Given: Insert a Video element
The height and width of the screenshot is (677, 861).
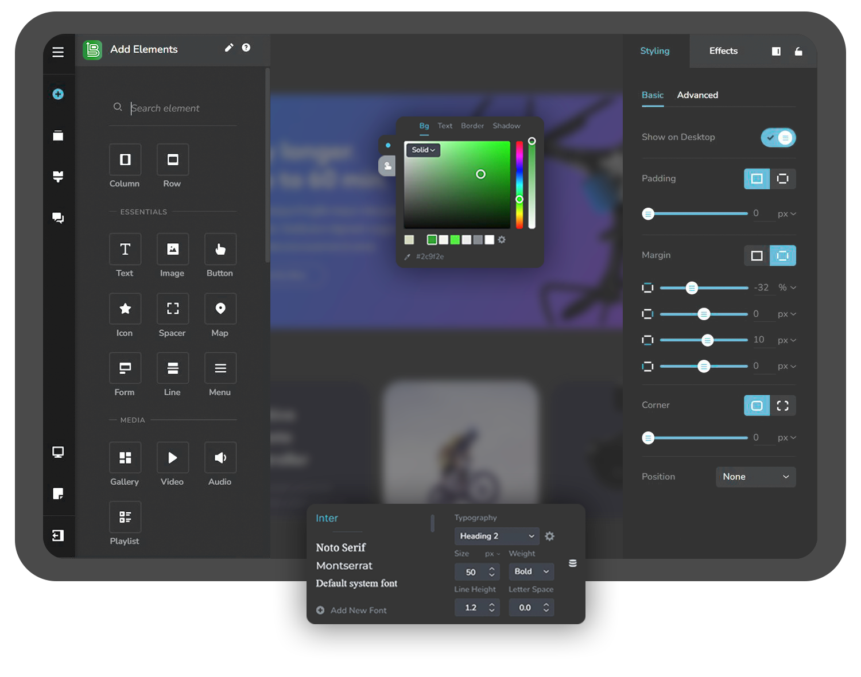Looking at the screenshot, I should [x=172, y=458].
